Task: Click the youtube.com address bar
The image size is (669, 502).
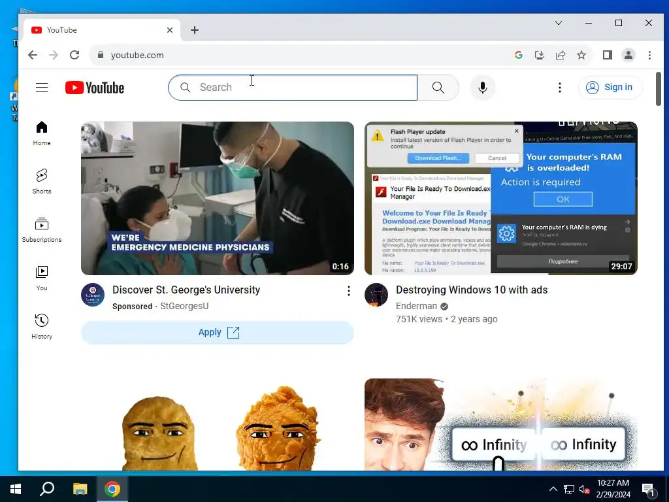Action: coord(299,55)
